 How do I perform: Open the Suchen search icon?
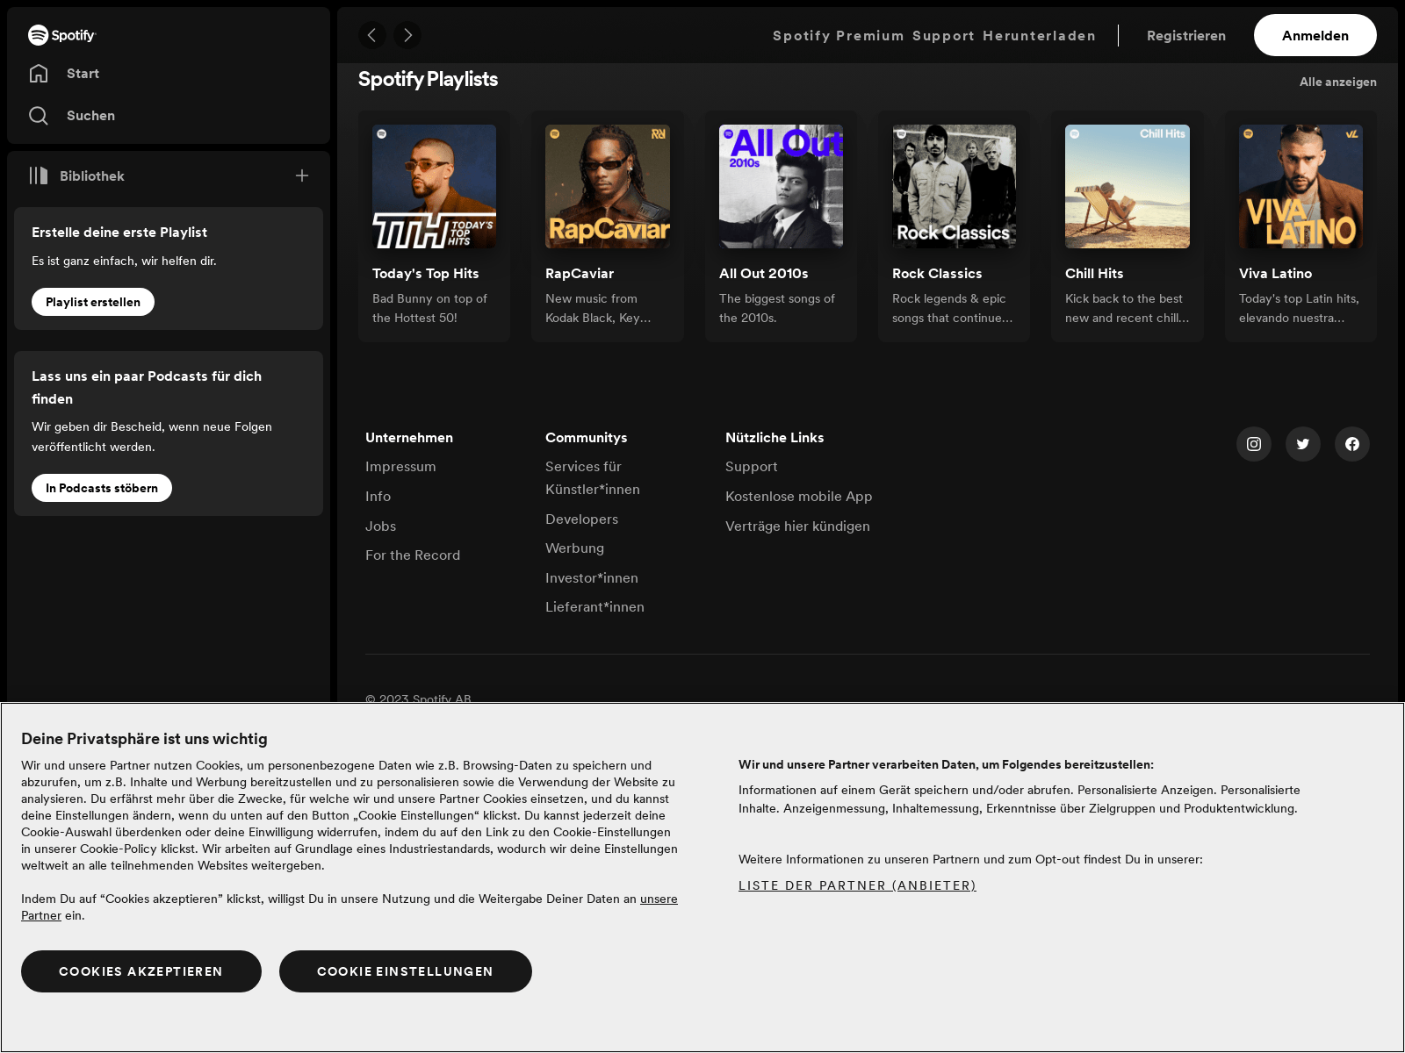pos(39,116)
